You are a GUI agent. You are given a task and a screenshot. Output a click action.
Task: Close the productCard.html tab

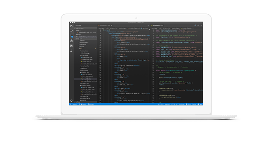tap(111, 25)
